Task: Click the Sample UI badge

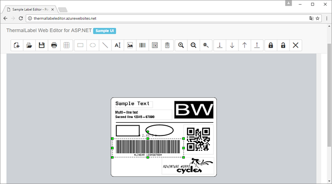Action: click(x=105, y=31)
